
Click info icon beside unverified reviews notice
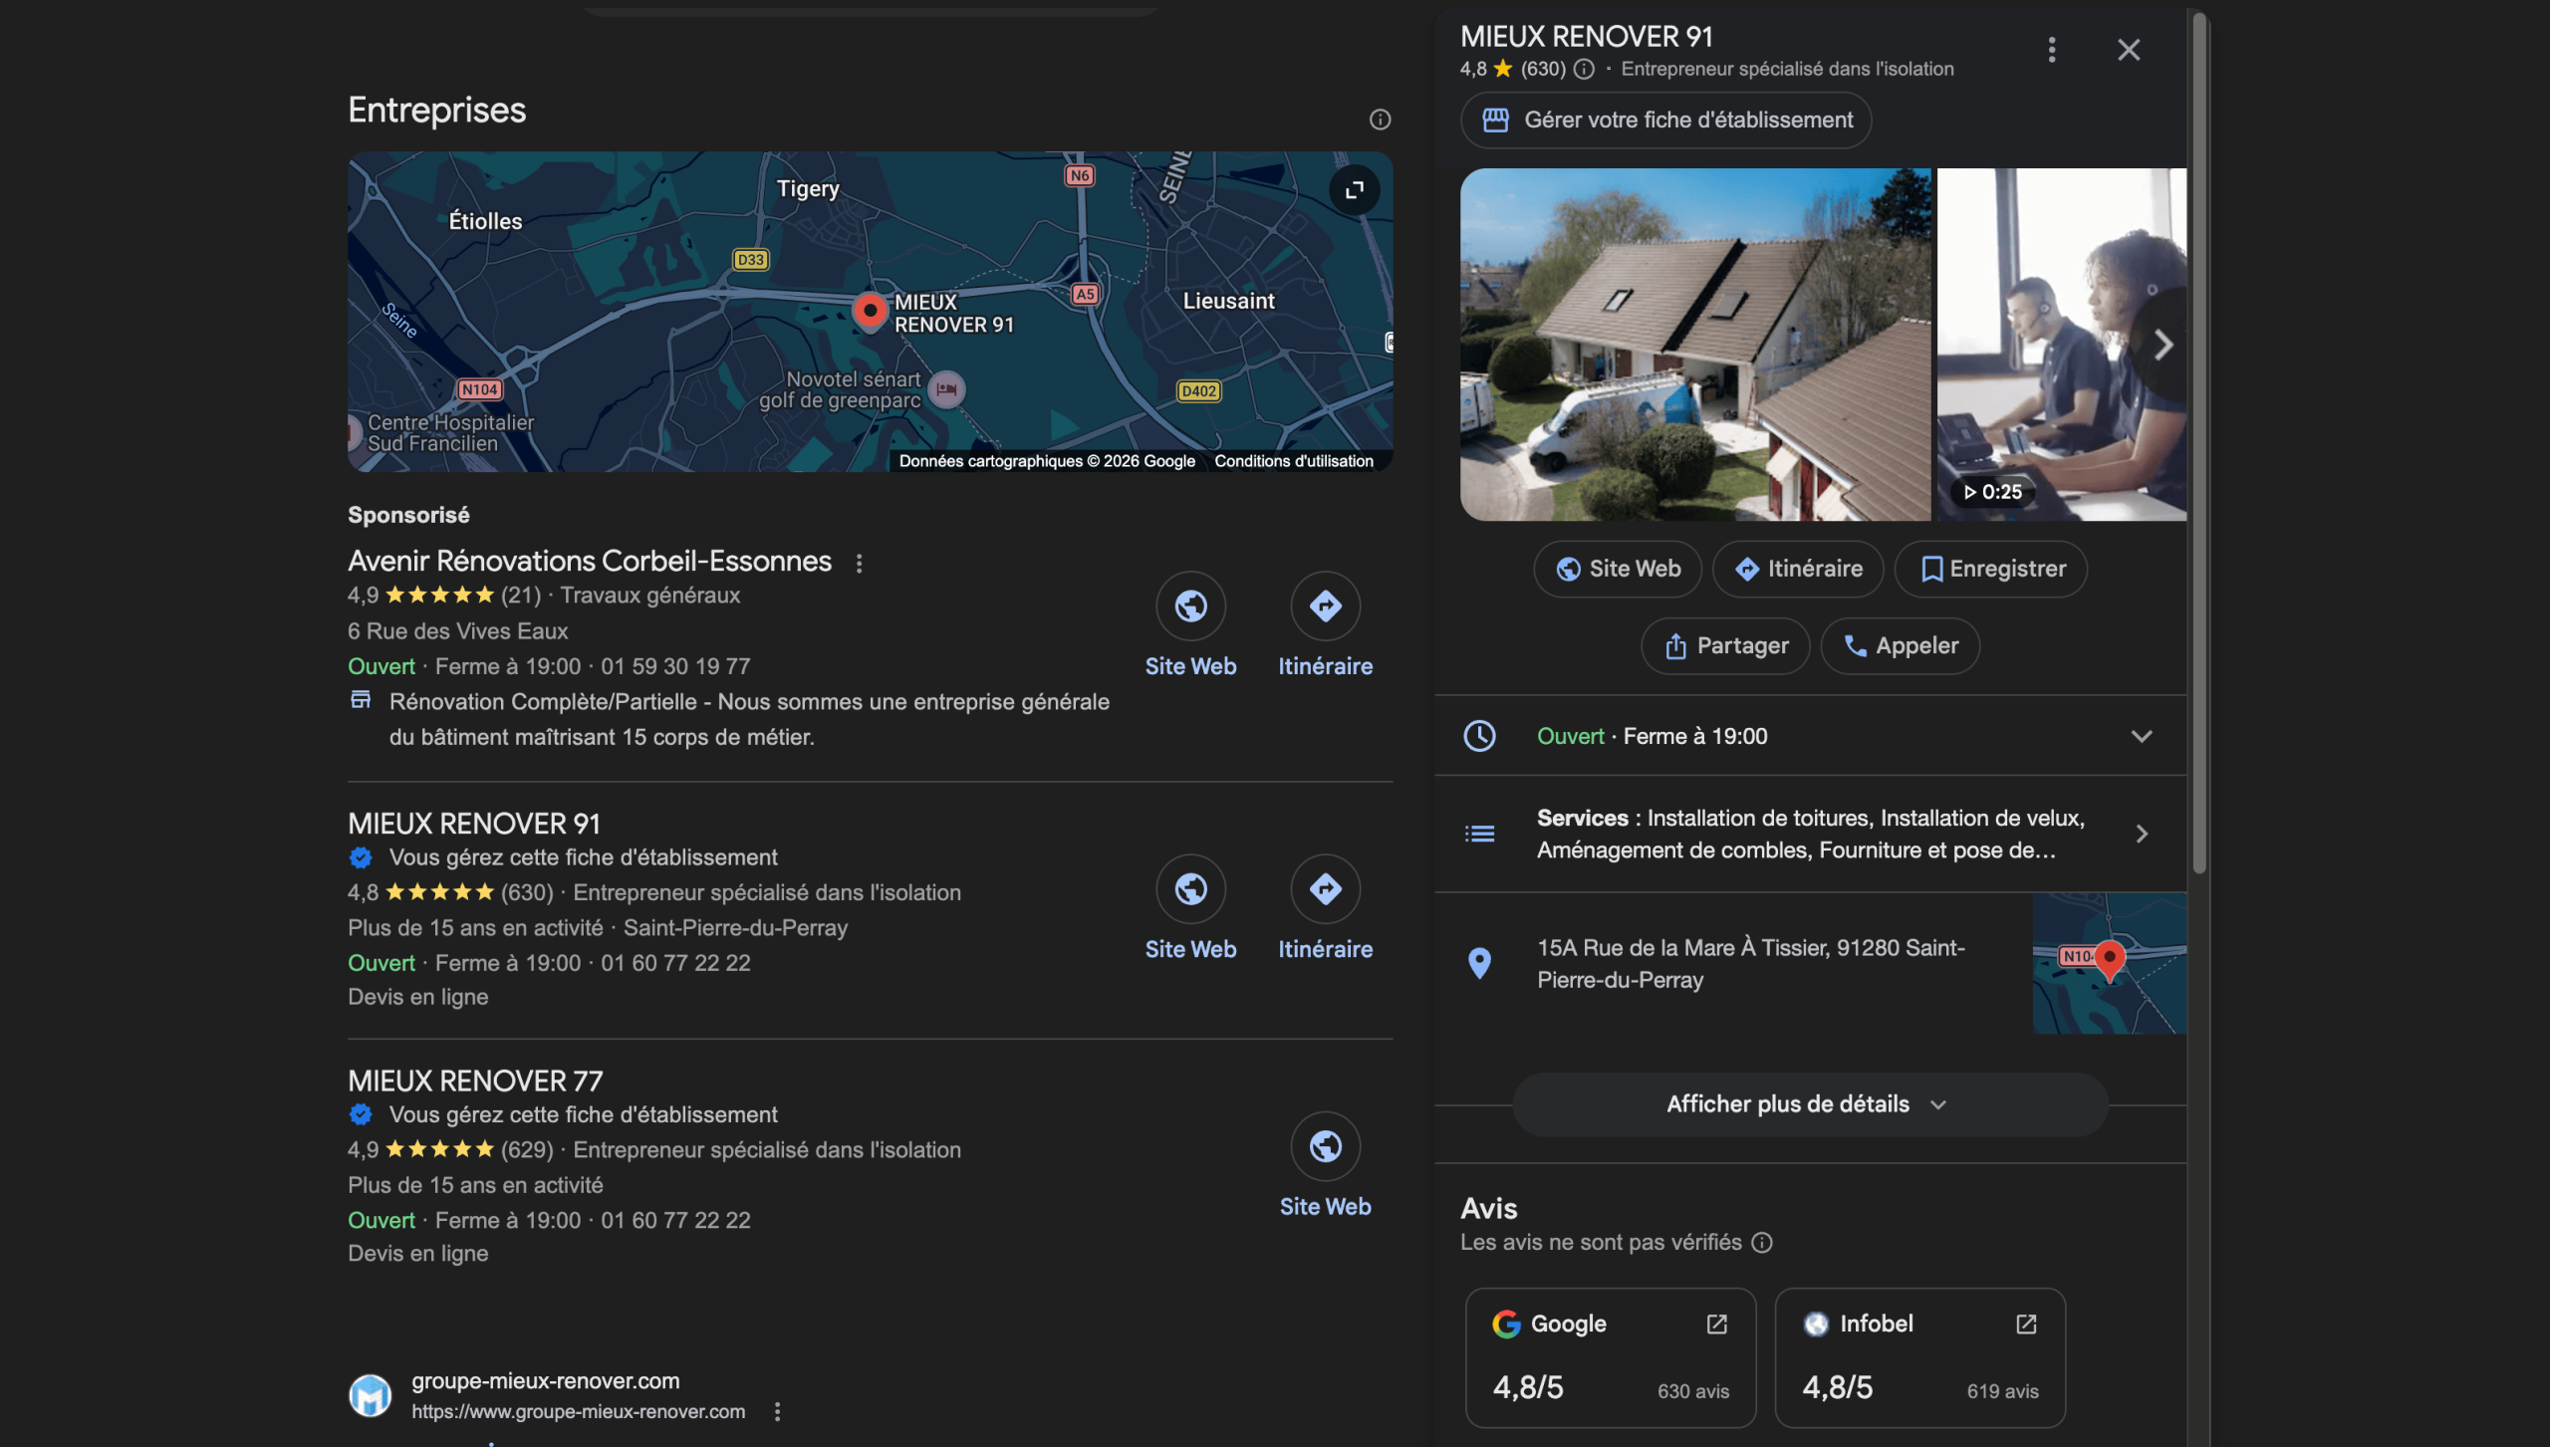[x=1762, y=1242]
